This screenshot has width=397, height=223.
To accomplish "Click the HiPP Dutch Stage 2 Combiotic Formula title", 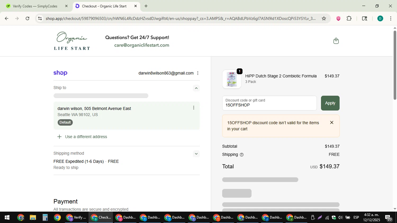I will click(x=281, y=76).
